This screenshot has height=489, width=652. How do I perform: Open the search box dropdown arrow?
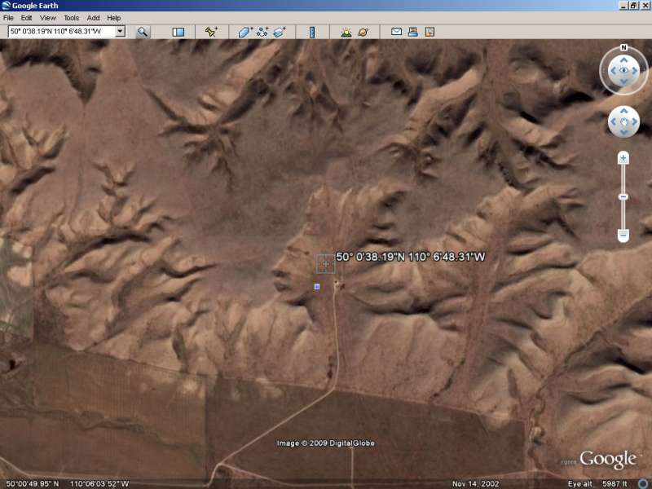tap(120, 32)
